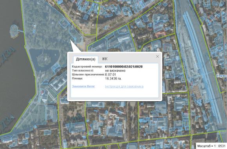Click the area value 16.3436 га
This screenshot has height=149, width=227.
[113, 79]
